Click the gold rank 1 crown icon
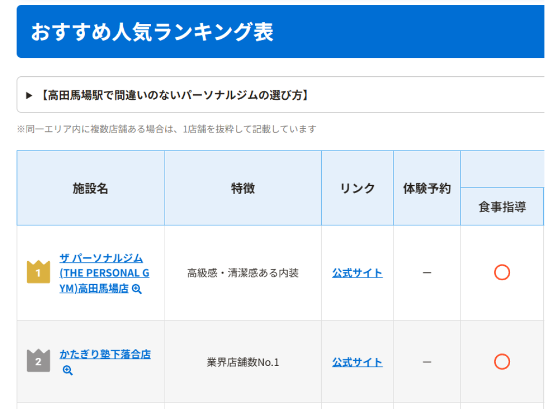 (x=38, y=272)
